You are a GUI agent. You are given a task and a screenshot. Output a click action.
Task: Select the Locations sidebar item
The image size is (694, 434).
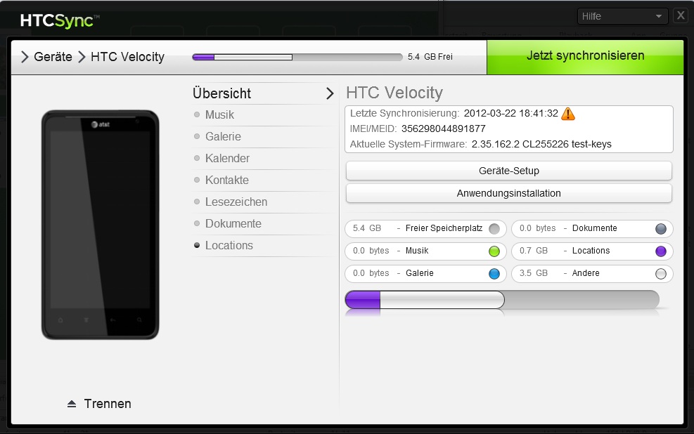point(229,246)
